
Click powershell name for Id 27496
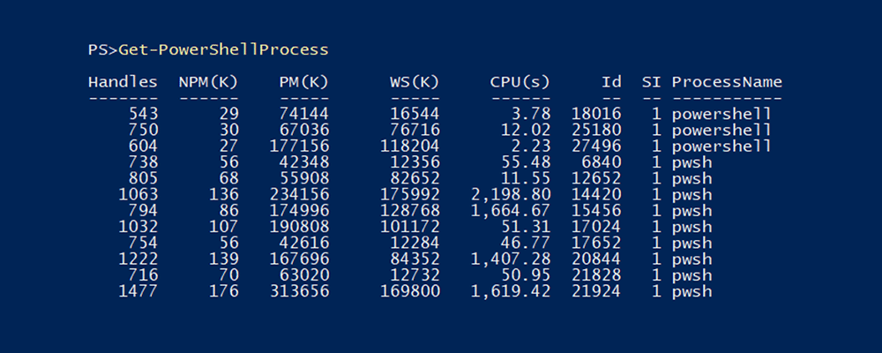tap(721, 146)
